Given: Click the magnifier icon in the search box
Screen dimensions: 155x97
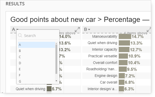Looking at the screenshot, I should [x=20, y=35].
